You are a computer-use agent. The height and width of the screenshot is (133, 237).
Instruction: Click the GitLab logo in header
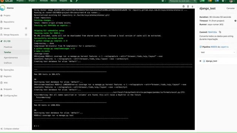click(7, 1)
